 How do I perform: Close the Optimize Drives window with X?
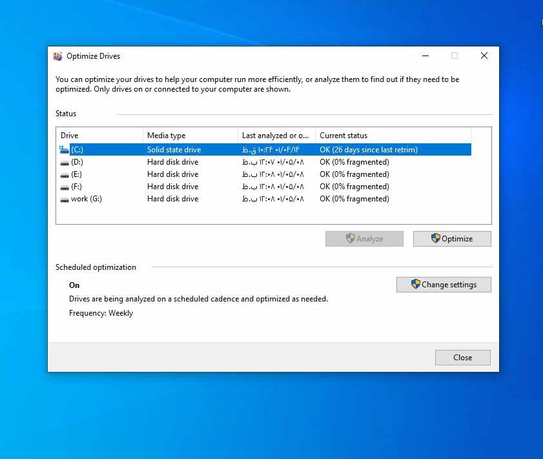tap(484, 56)
